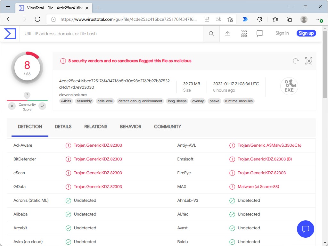
Task: Click the VirusTotal logo icon
Action: tap(10, 33)
